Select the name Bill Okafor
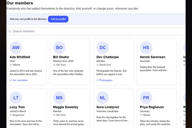The width and height of the screenshot is (192, 128). (61, 57)
